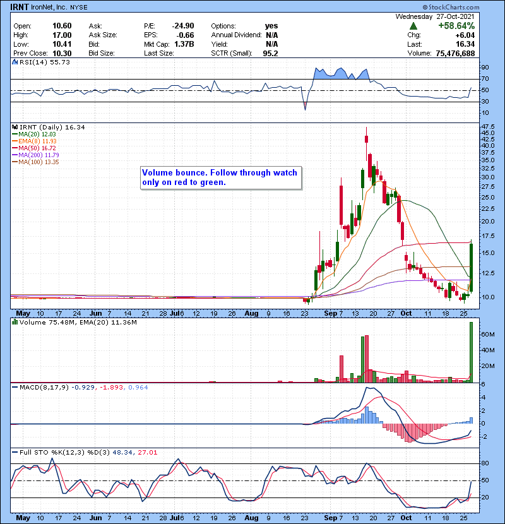Click the Low price 10.41

click(62, 44)
